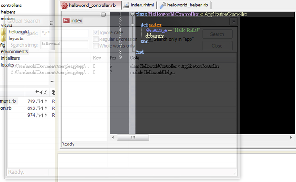
Task: Click the Ready status in editor window
Action: [x=68, y=144]
